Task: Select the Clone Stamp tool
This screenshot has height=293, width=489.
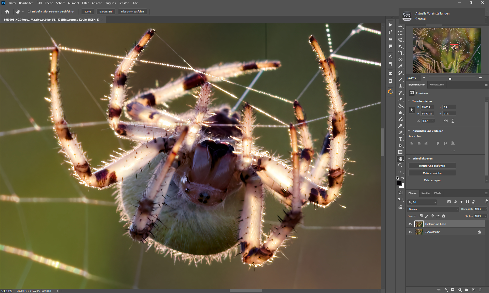Action: [400, 86]
